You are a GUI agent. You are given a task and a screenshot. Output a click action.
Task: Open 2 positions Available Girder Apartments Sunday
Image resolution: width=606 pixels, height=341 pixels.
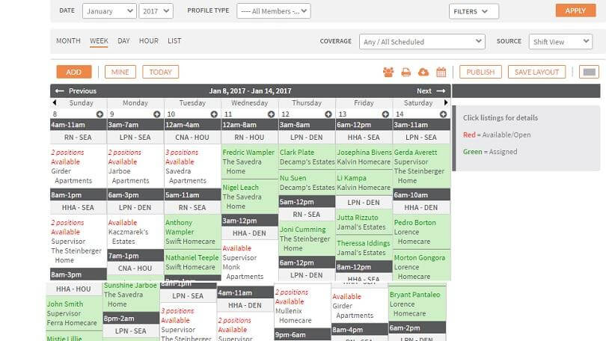79,167
